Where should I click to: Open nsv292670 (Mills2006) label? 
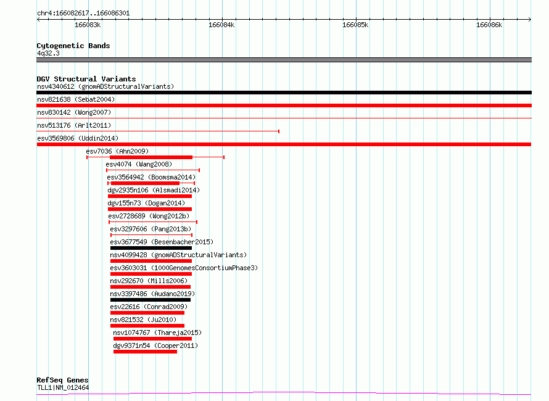click(x=149, y=281)
